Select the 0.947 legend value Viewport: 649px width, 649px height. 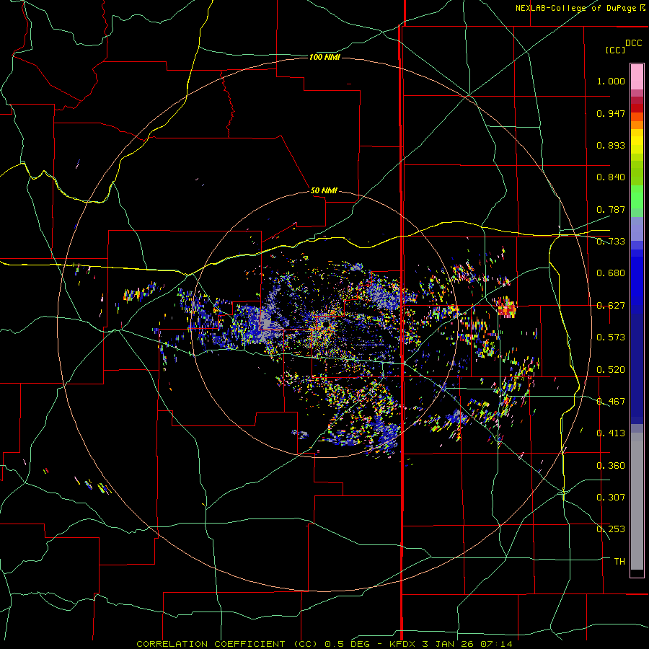[611, 113]
